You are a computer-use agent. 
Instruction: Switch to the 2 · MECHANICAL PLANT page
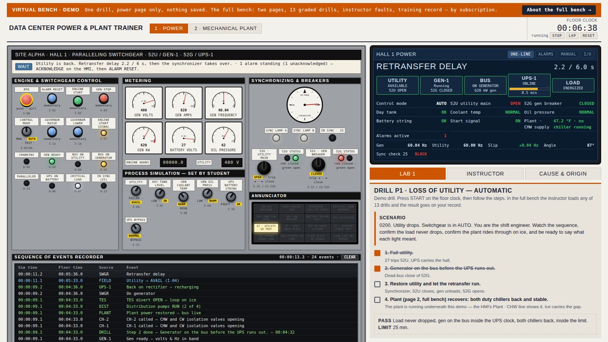click(225, 28)
